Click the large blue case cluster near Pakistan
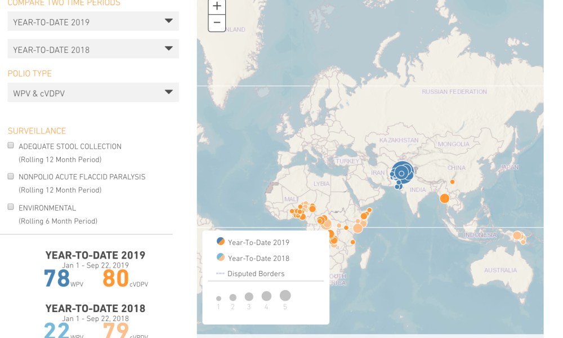 click(x=402, y=171)
